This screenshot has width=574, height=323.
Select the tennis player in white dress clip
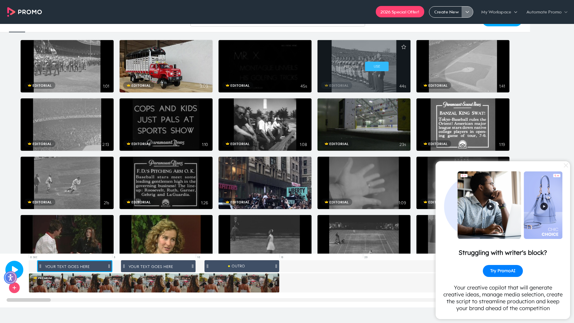pos(265,234)
